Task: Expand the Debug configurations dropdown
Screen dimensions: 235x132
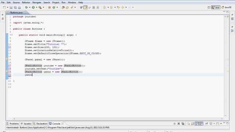Action: 30,7
